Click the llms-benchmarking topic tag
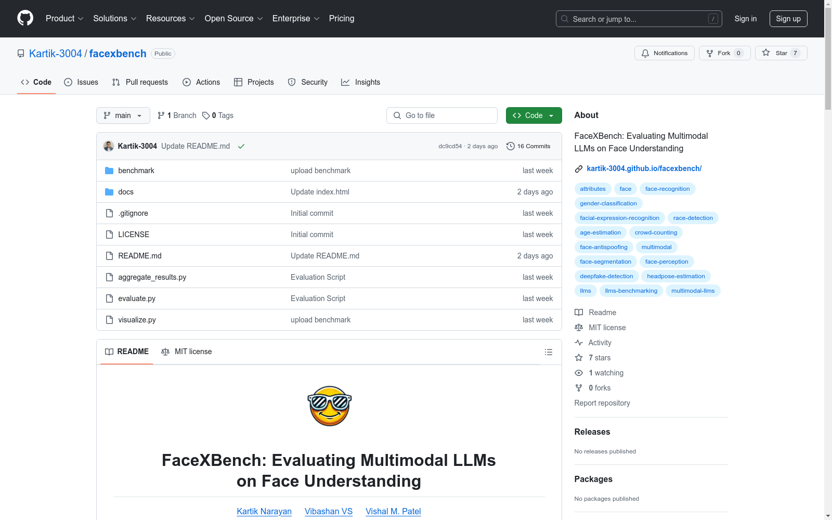 631,291
